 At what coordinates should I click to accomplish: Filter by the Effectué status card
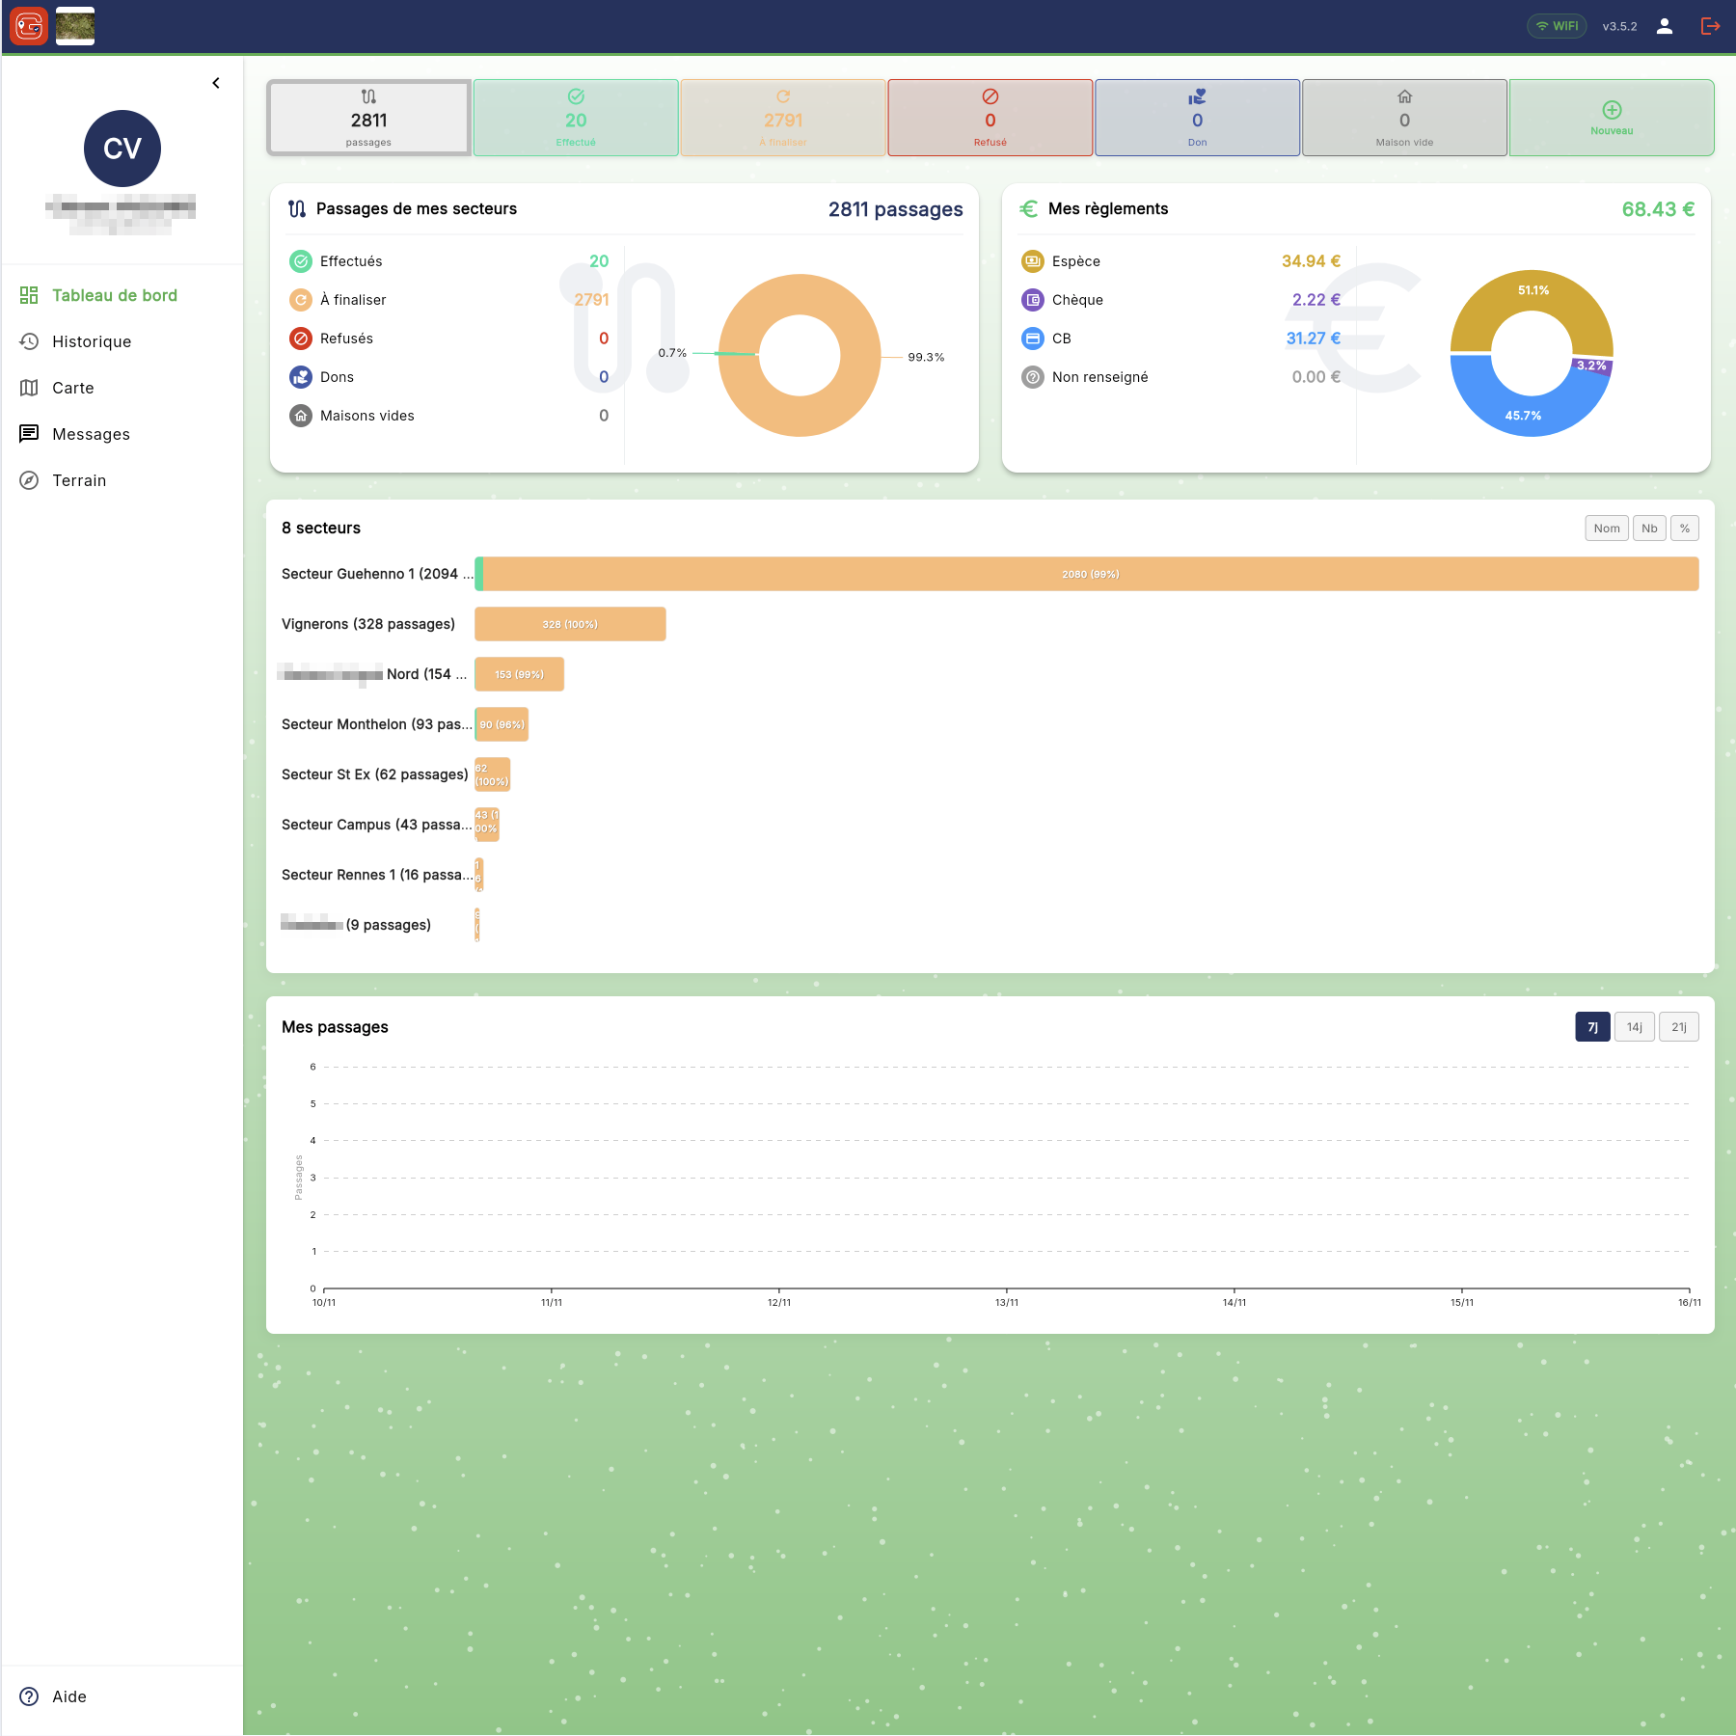(576, 118)
